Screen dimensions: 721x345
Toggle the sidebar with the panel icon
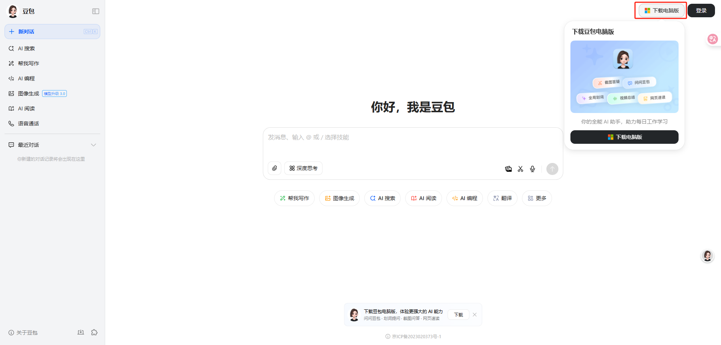(x=95, y=11)
